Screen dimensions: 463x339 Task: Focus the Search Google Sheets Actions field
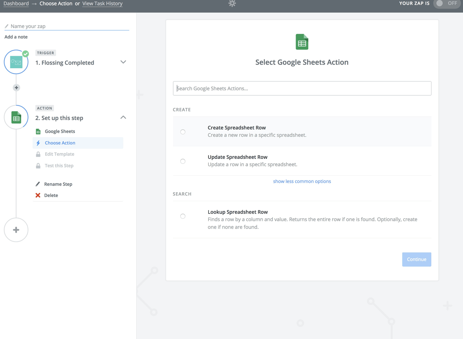(302, 88)
